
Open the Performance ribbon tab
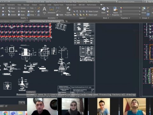pos(91,5)
